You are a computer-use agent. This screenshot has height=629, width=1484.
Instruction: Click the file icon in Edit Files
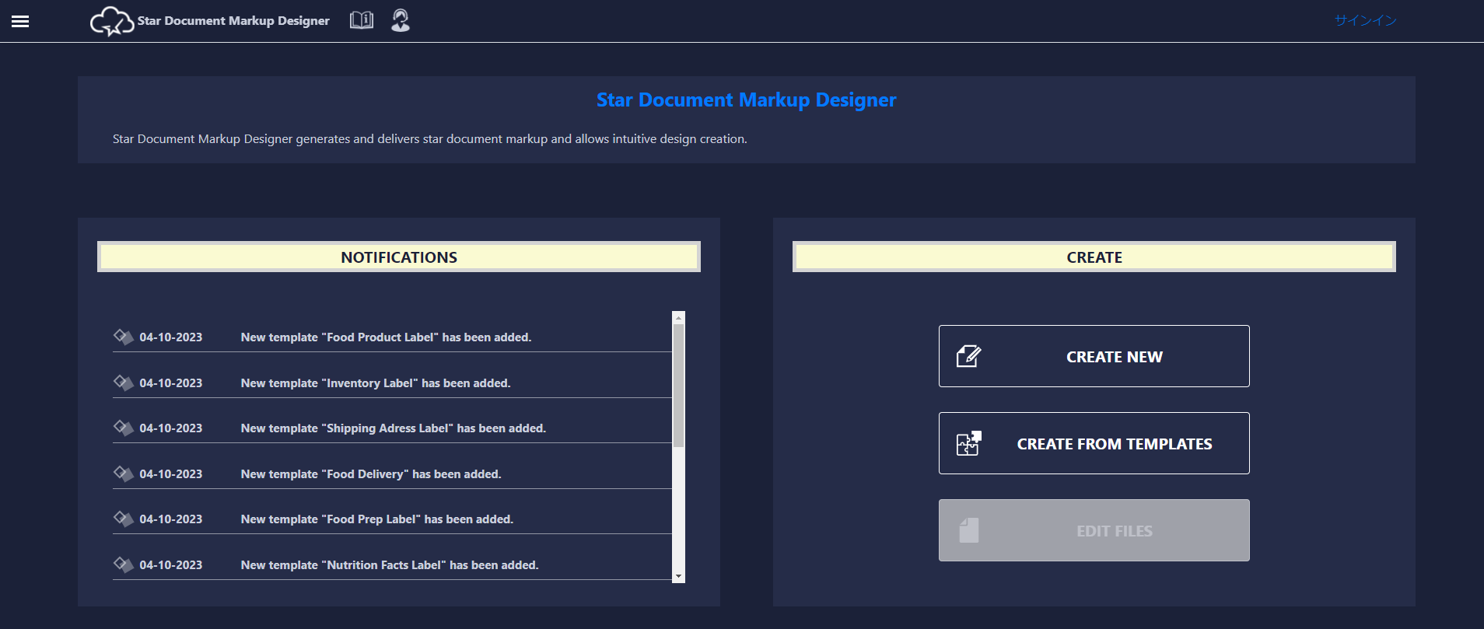tap(968, 531)
